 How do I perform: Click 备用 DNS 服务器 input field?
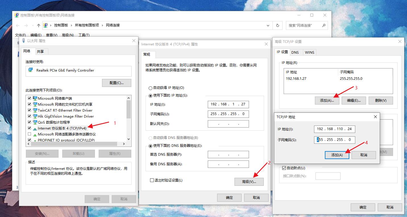(228, 164)
